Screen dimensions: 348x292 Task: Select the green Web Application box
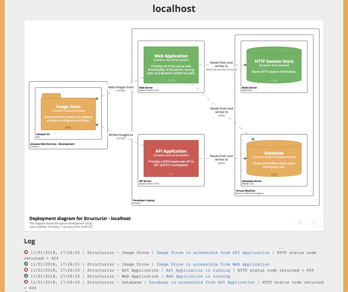[171, 65]
